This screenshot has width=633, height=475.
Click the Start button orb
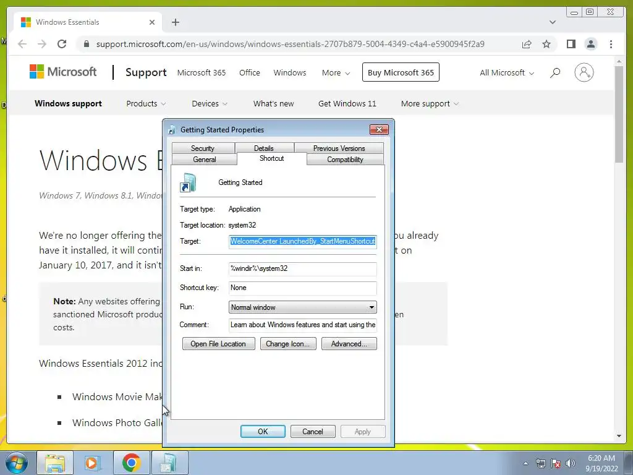16,463
